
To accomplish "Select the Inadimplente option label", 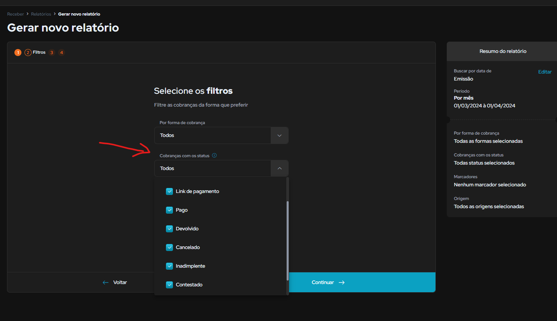I will tap(190, 266).
